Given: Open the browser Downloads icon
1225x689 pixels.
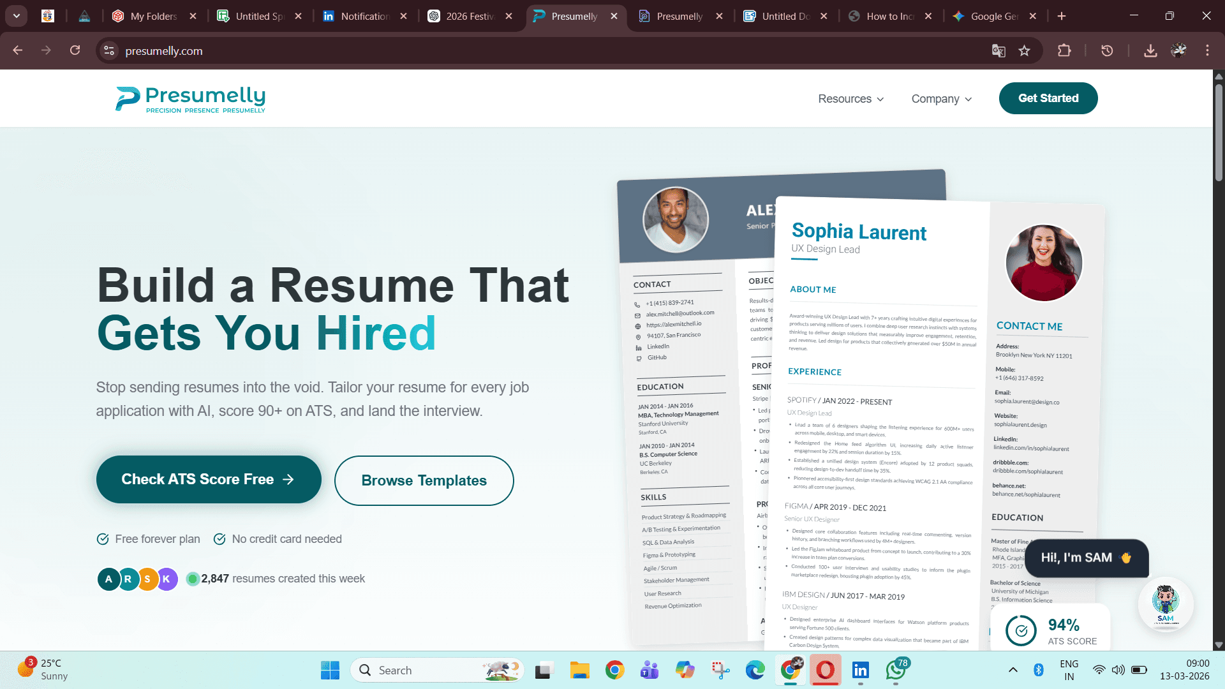Looking at the screenshot, I should pos(1150,50).
